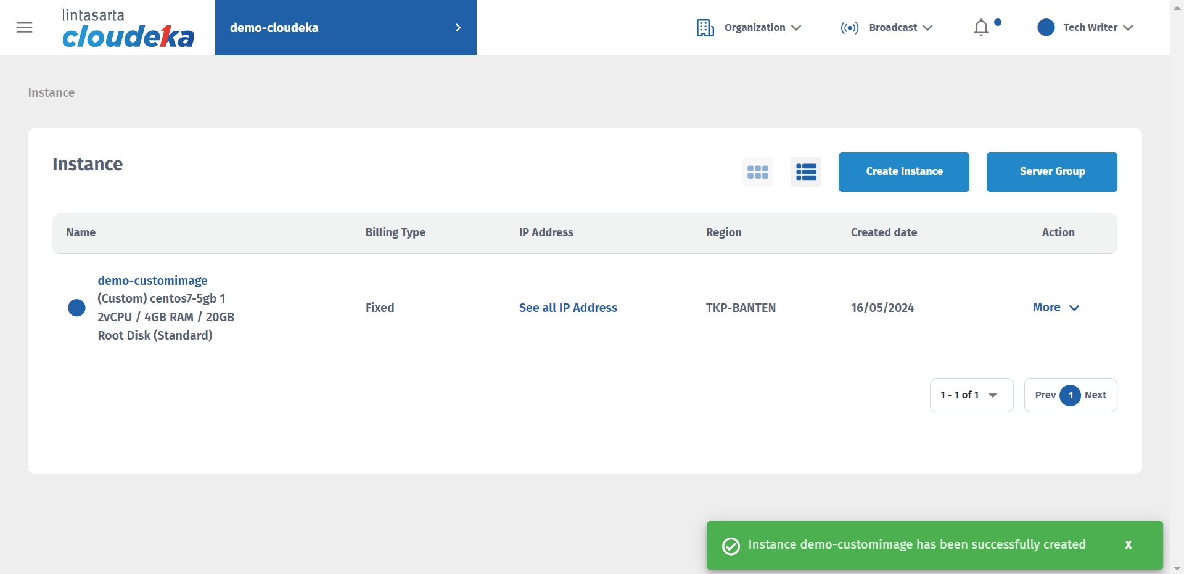Dismiss the instance created notification
This screenshot has width=1184, height=574.
(x=1128, y=545)
